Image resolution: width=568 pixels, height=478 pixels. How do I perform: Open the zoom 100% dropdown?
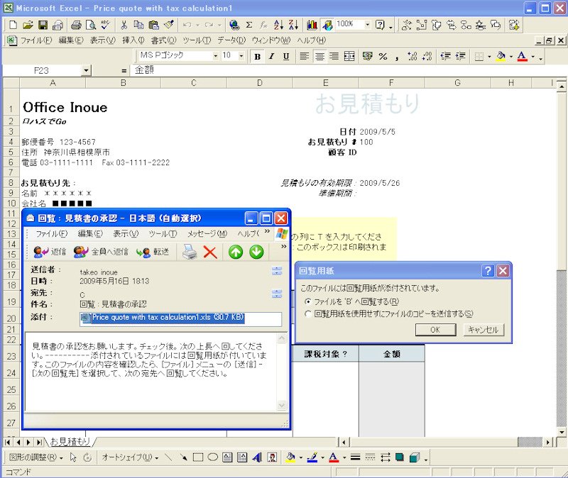coord(367,25)
